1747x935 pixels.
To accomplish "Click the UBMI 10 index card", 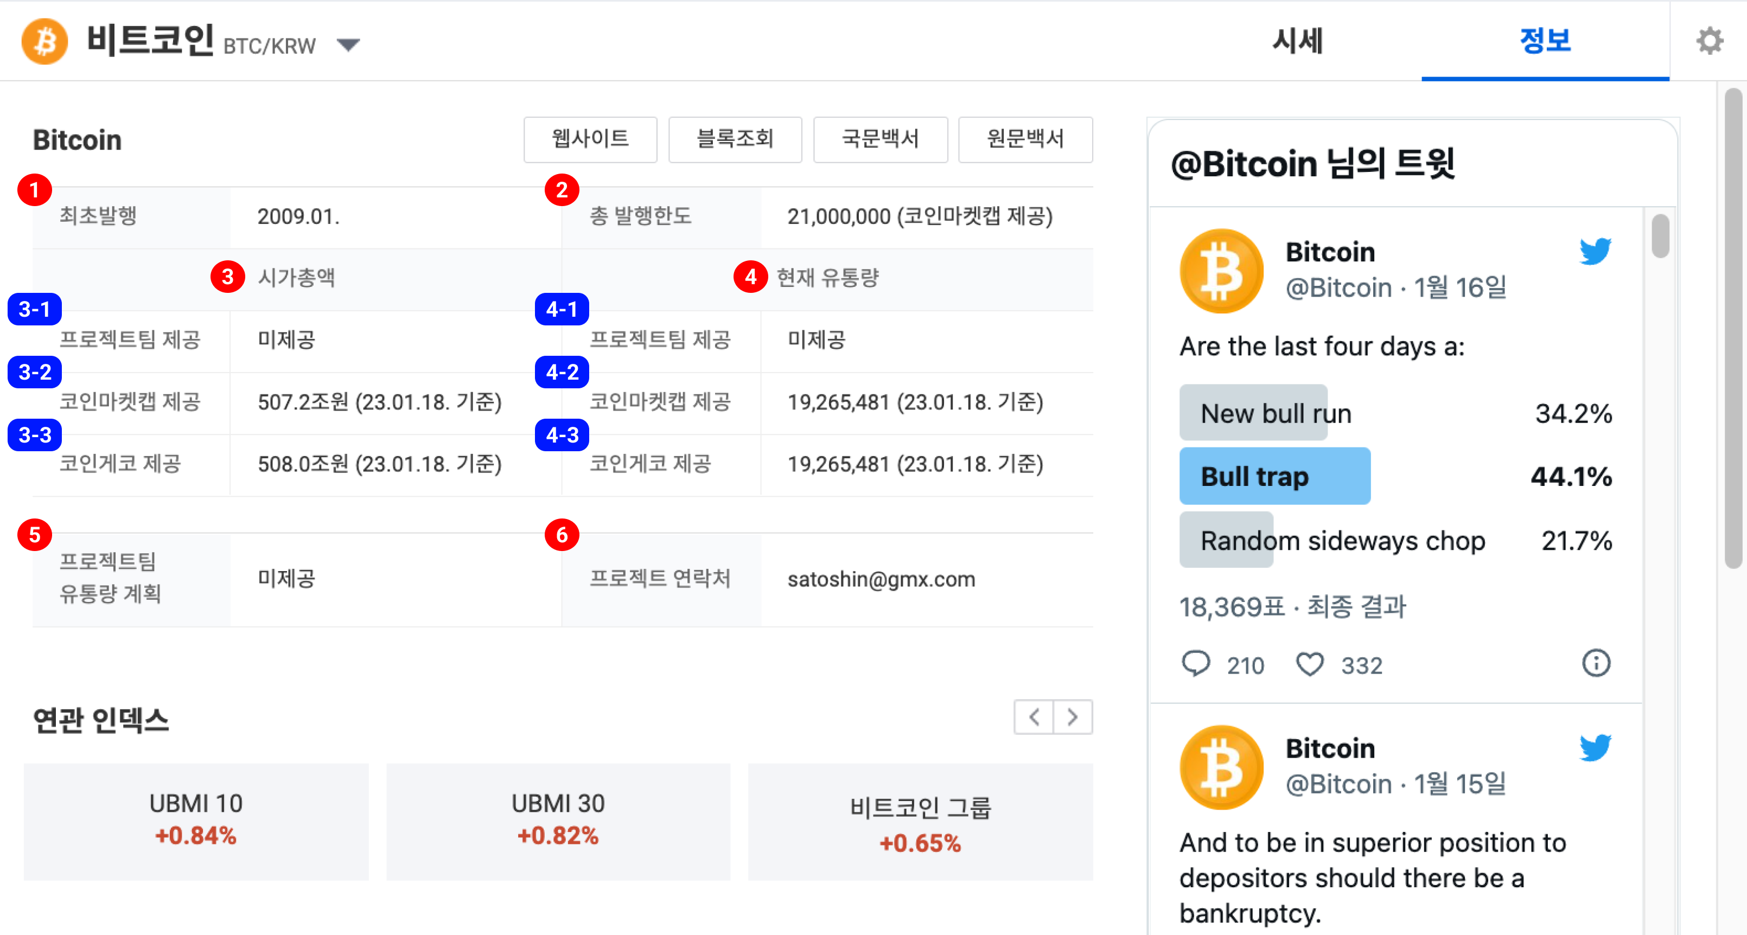I will point(196,821).
